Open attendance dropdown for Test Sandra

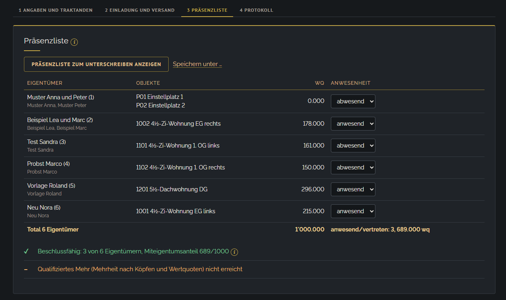pyautogui.click(x=353, y=146)
